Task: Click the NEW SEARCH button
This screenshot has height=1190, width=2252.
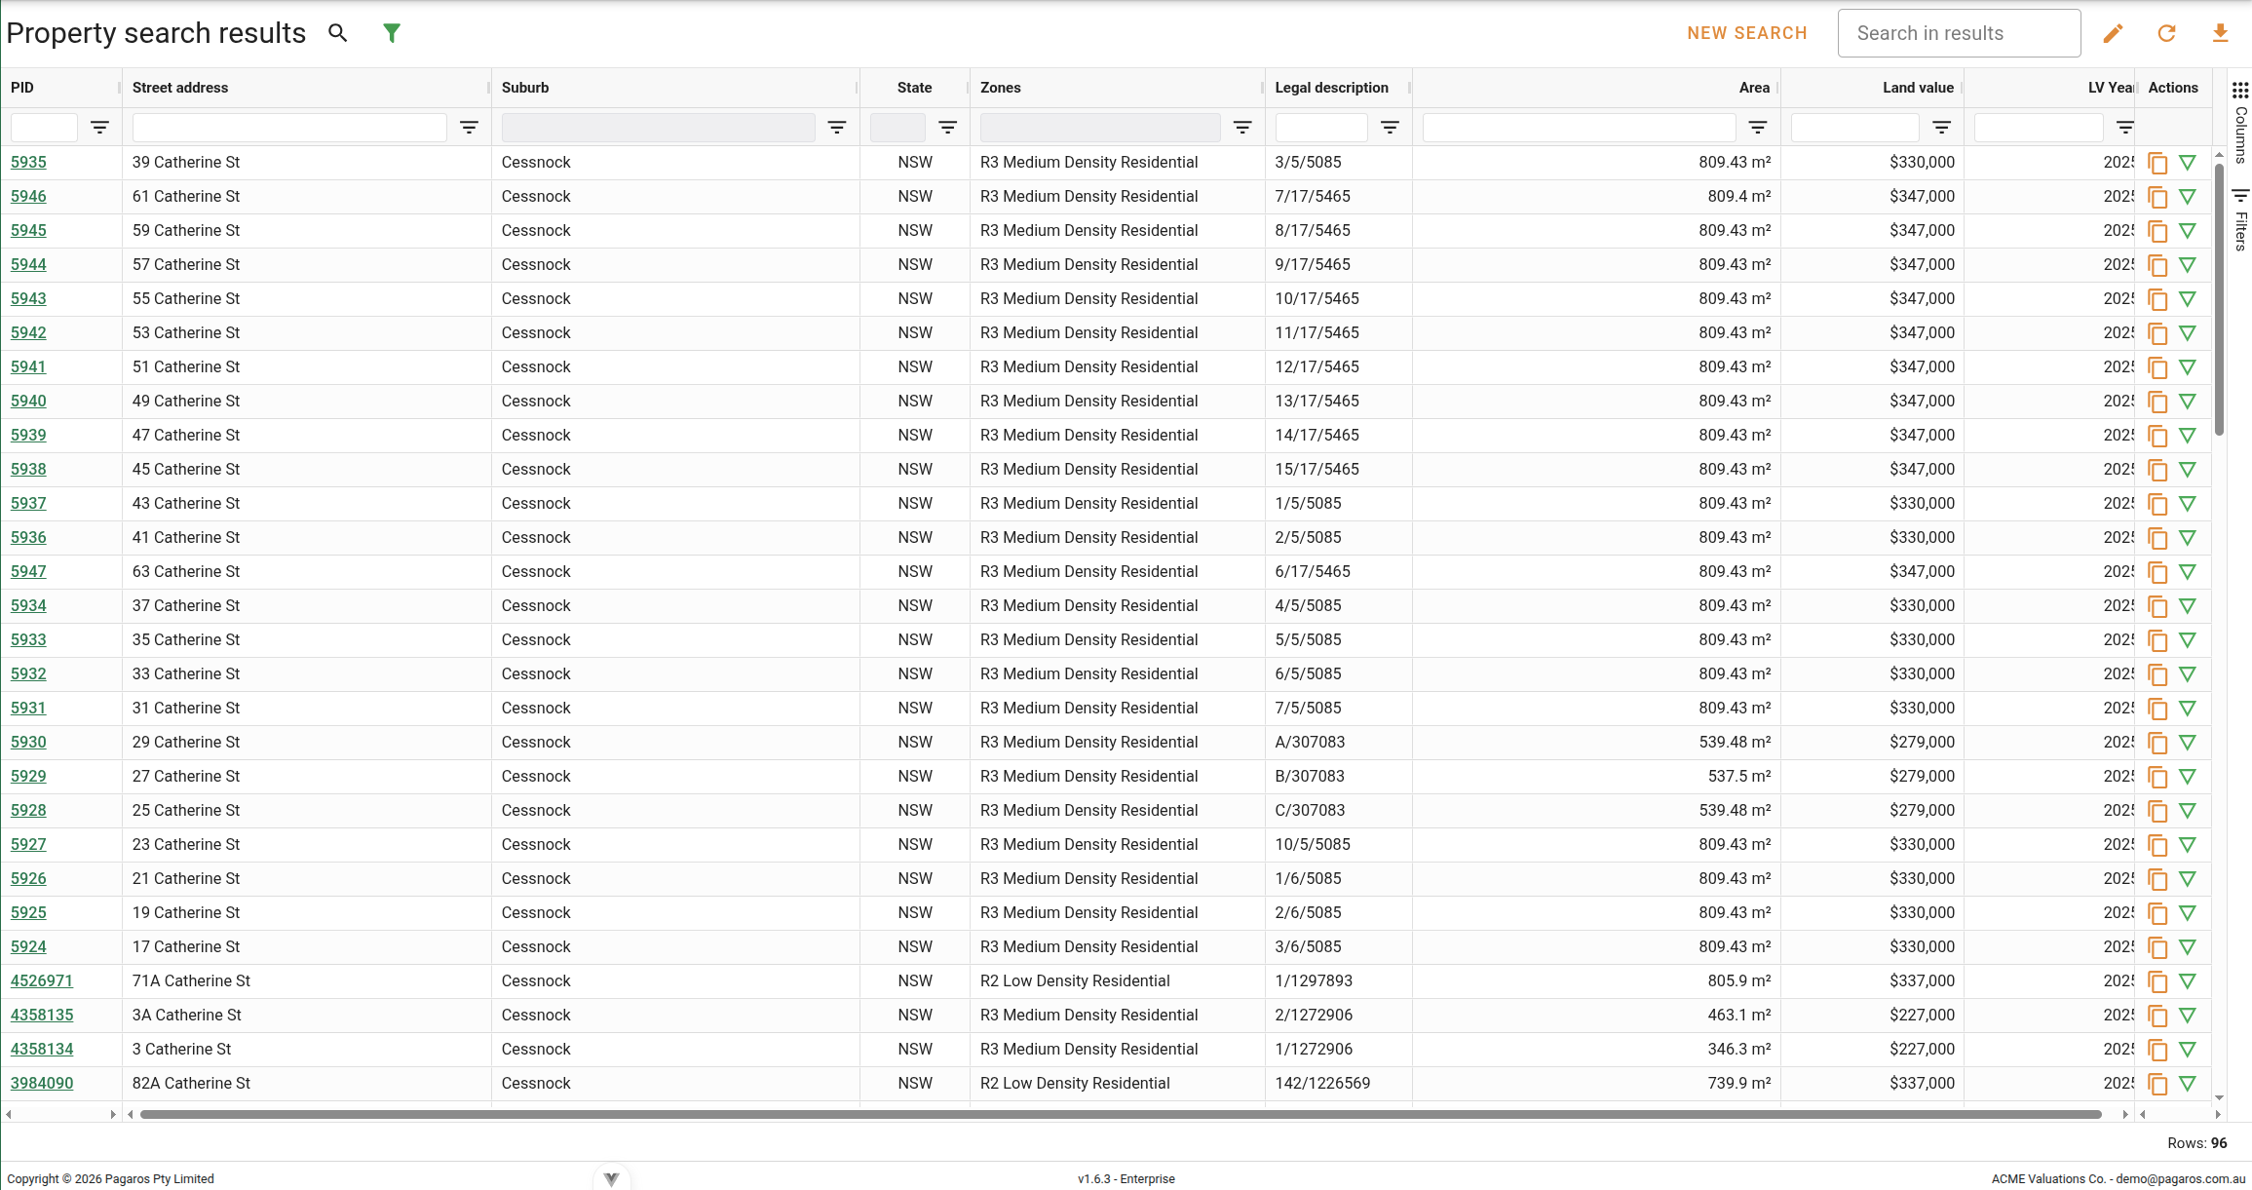Action: (1747, 33)
